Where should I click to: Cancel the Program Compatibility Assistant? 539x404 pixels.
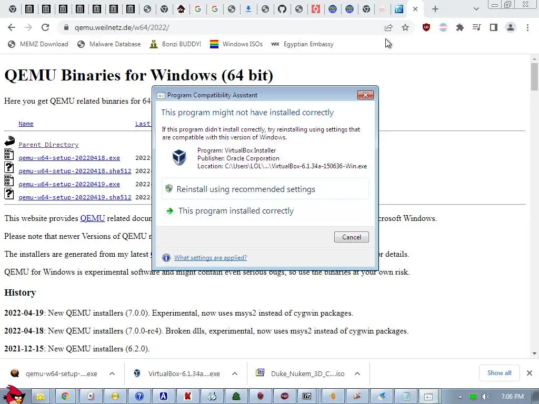[x=351, y=237]
